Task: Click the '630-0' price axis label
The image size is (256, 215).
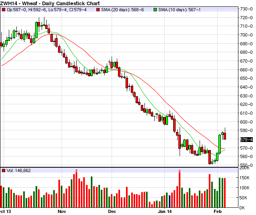Action: 246,96
